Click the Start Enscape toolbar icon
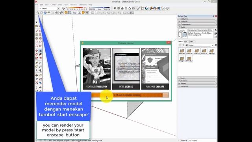The width and height of the screenshot is (252, 142). click(x=38, y=13)
